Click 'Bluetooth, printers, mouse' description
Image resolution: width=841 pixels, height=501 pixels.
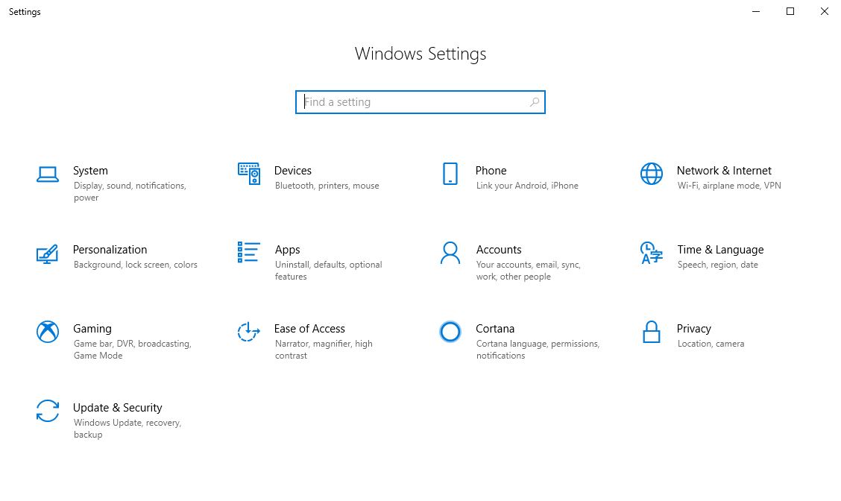tap(327, 186)
